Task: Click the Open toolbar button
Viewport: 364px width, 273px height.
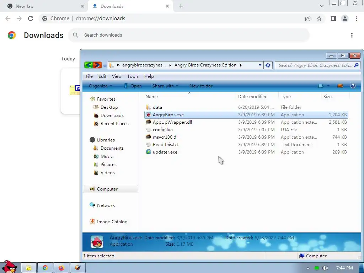Action: tap(133, 86)
